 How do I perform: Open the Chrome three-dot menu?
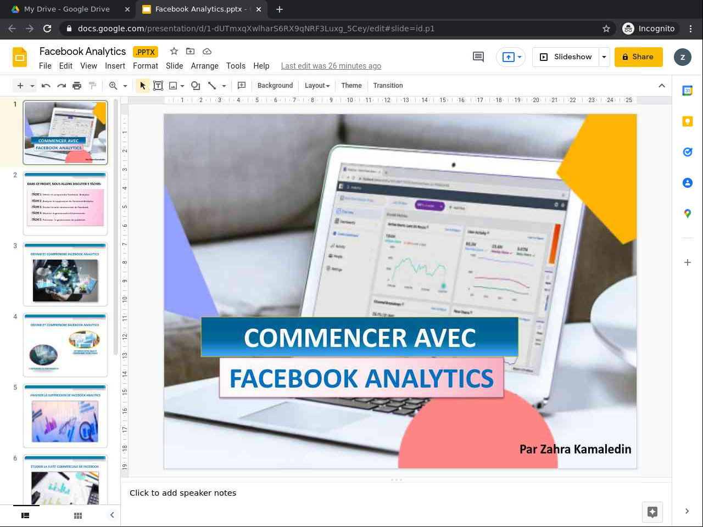pyautogui.click(x=691, y=29)
